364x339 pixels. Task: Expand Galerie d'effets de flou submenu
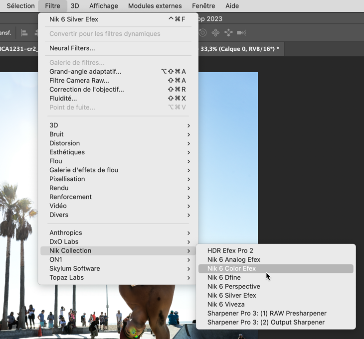click(x=118, y=170)
